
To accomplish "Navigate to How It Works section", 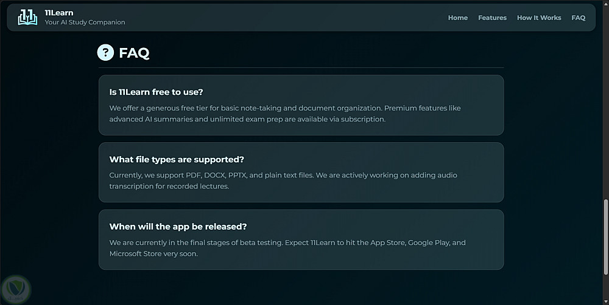I will click(539, 18).
